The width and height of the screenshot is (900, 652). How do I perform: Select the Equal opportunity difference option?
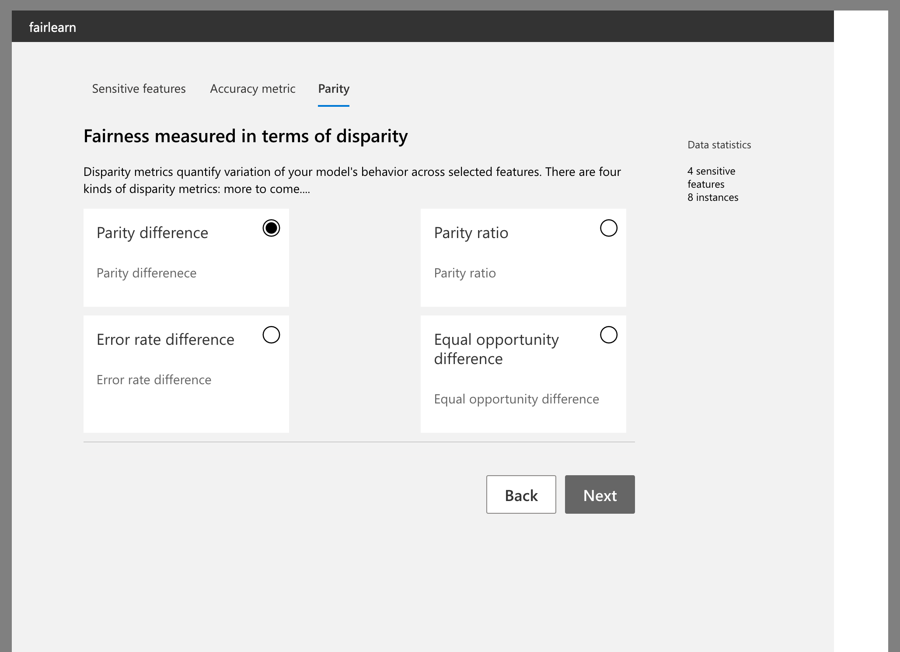pyautogui.click(x=608, y=335)
